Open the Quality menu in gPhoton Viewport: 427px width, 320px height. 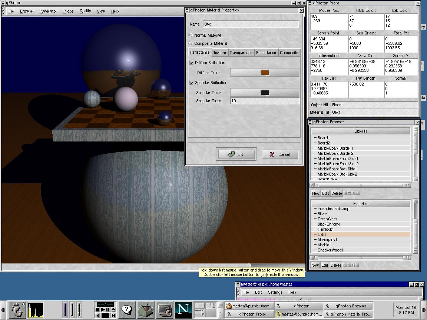[85, 11]
